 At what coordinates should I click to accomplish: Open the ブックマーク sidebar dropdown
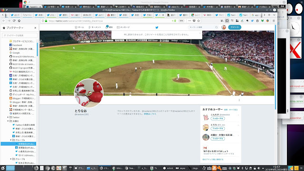(x=15, y=28)
